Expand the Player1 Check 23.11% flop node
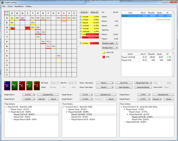178x141 pixels. coord(9,109)
